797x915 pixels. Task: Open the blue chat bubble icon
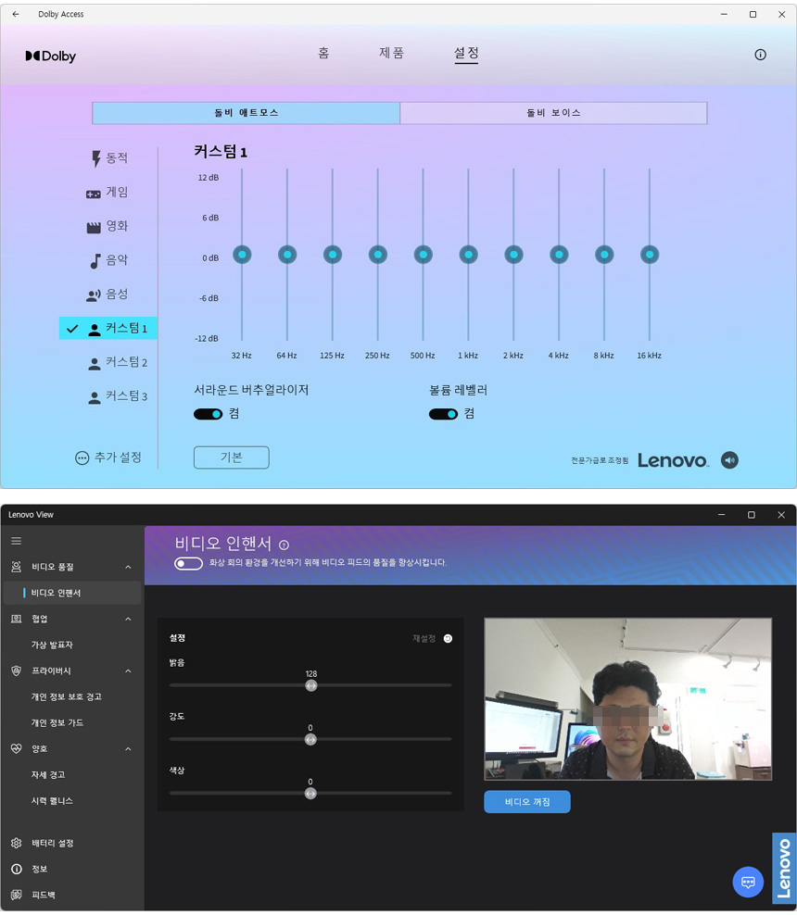pos(748,882)
